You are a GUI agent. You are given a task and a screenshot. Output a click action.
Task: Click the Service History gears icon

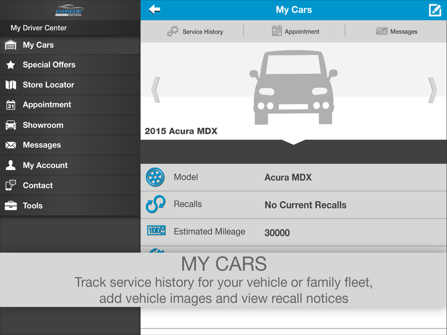coord(173,31)
